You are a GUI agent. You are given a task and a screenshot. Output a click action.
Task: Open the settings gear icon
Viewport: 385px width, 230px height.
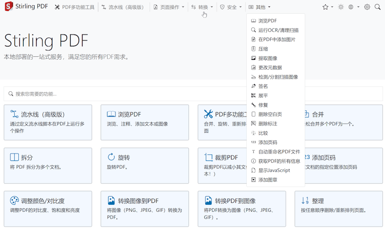[x=367, y=7]
